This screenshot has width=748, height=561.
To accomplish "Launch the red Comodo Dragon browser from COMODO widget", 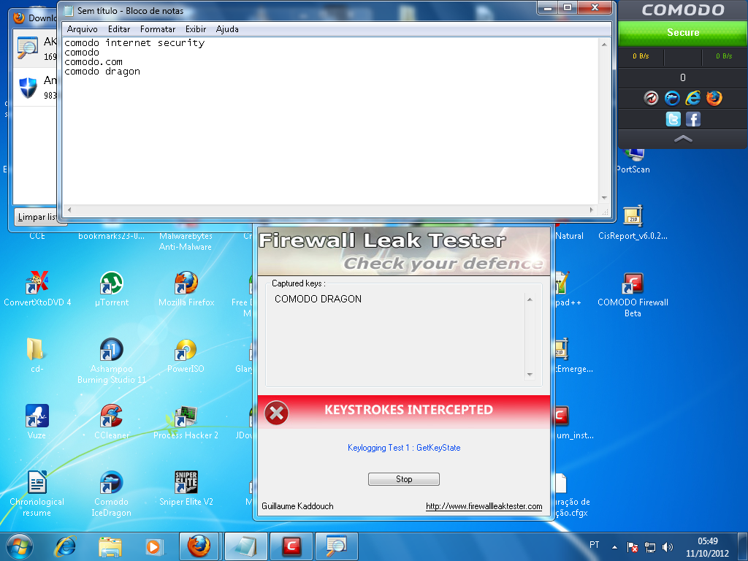I will [651, 99].
